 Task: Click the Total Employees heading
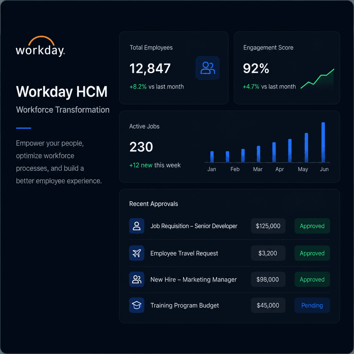(x=151, y=48)
